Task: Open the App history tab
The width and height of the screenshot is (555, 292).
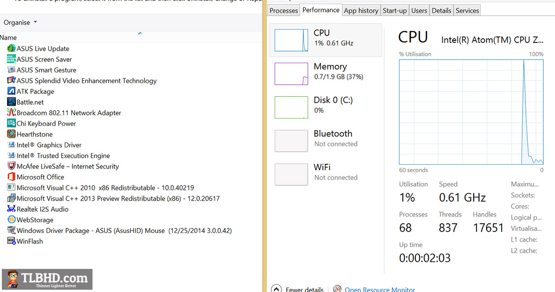Action: click(361, 10)
